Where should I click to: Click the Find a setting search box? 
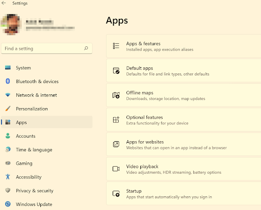pos(47,48)
